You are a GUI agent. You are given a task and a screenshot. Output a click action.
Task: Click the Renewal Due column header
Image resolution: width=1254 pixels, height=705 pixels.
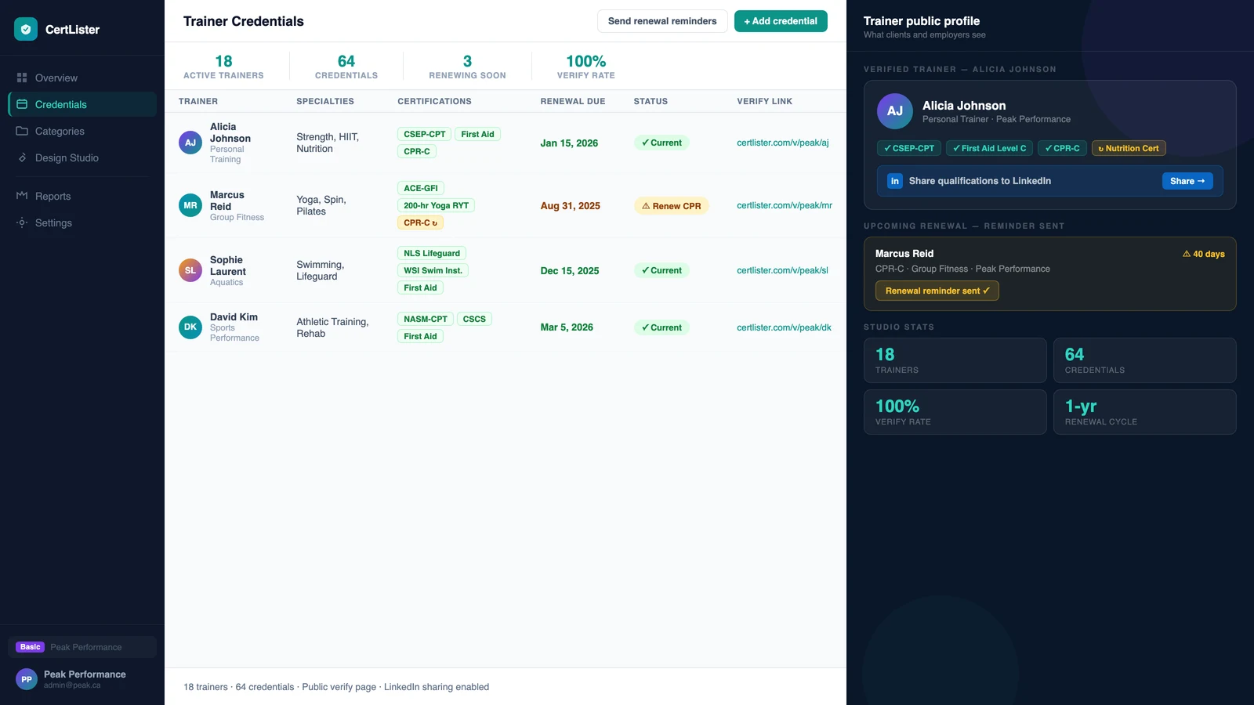click(x=573, y=101)
